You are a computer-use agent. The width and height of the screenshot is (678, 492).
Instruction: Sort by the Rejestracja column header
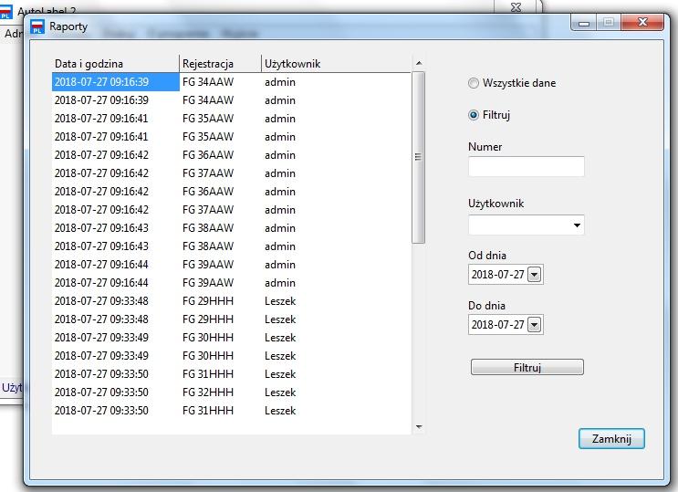[220, 64]
